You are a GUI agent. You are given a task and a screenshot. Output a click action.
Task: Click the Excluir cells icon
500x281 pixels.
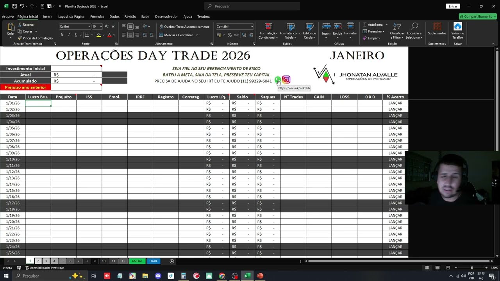pyautogui.click(x=337, y=27)
